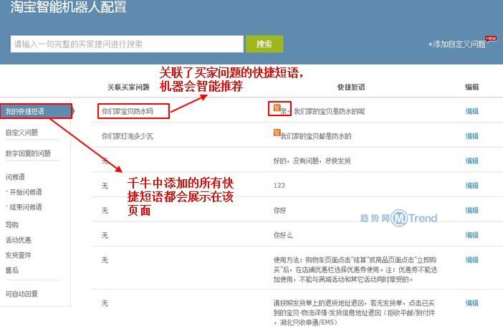This screenshot has width=503, height=334.
Task: Open +添加自定义问题 link
Action: (x=456, y=44)
